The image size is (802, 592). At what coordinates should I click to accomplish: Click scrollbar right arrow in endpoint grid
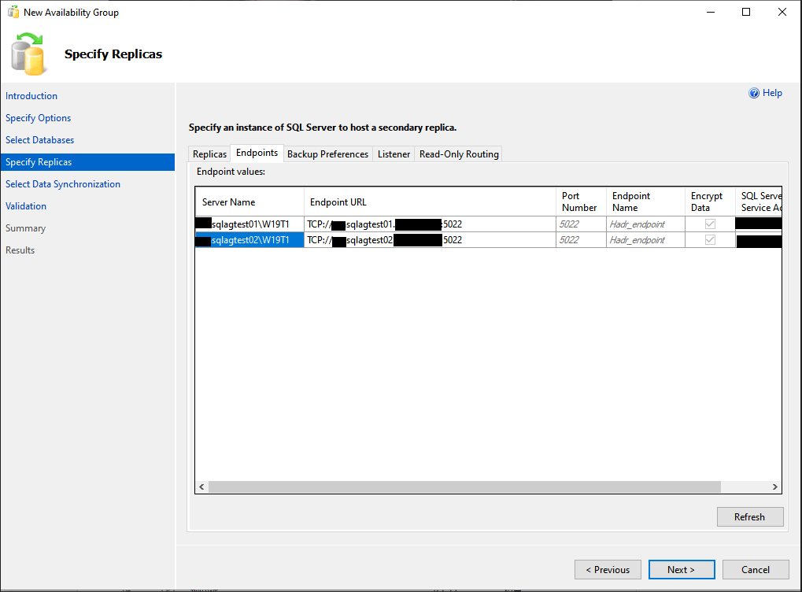pos(774,487)
